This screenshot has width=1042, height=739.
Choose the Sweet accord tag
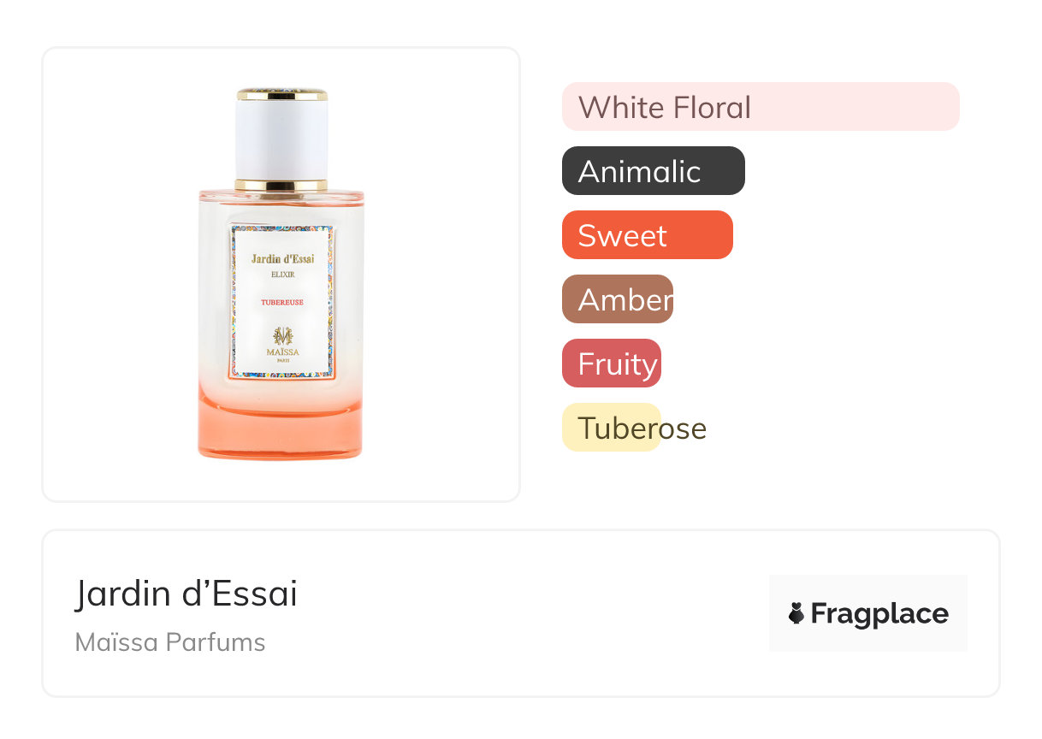pos(648,235)
